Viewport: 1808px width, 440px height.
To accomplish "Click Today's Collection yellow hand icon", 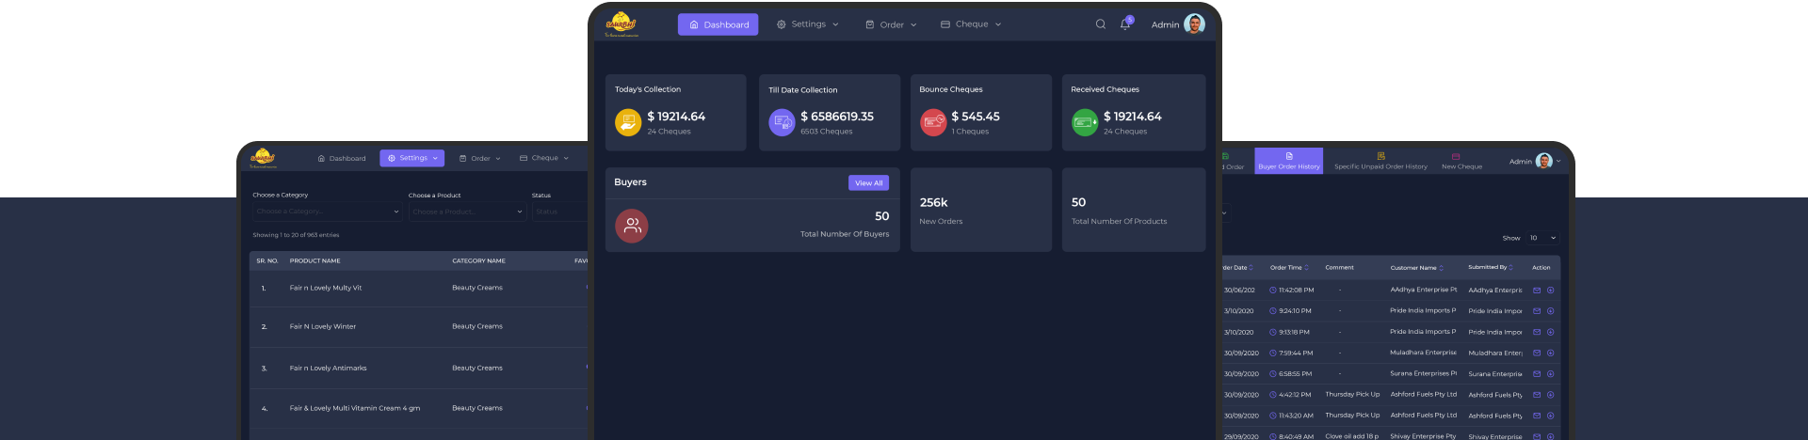I will [x=628, y=122].
